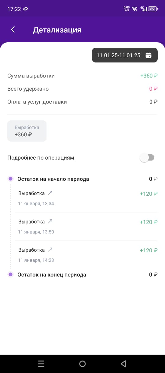Open the calendar icon in date selector

pos(148,55)
